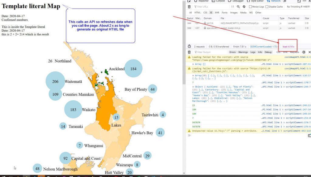Close the split console panel
The image size is (311, 177).
coord(309,52)
